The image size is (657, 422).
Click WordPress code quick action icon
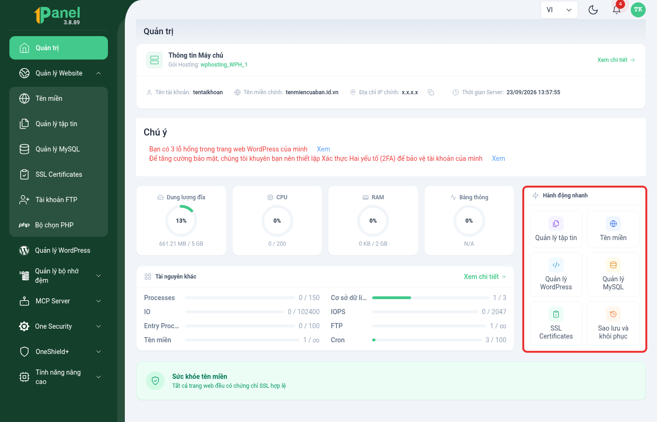coord(556,265)
